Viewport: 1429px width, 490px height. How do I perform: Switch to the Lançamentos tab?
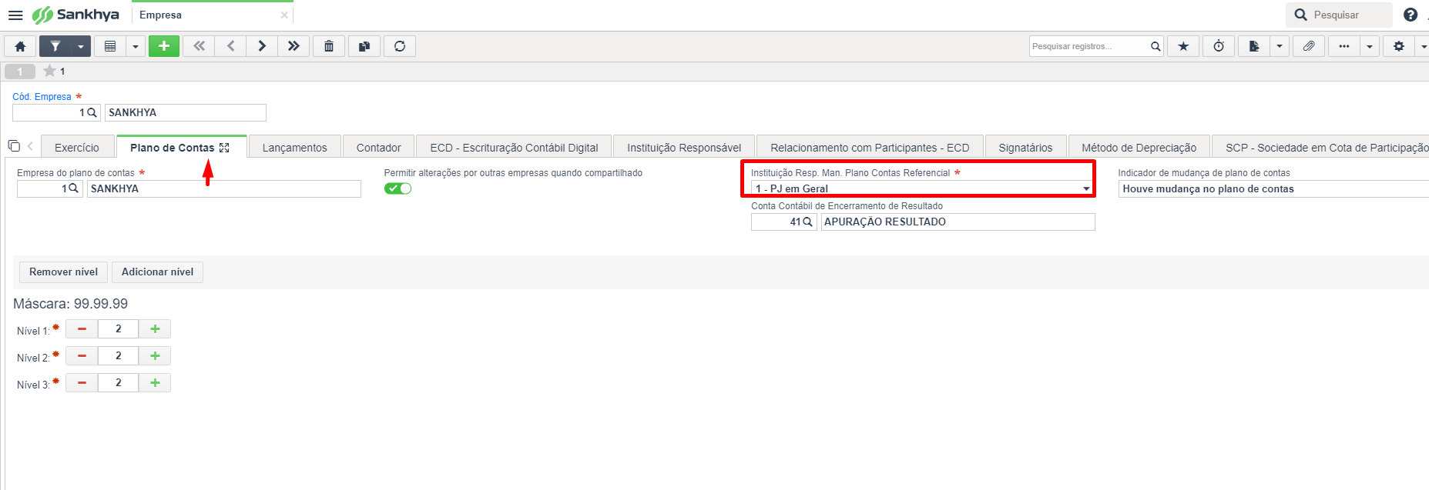coord(294,148)
